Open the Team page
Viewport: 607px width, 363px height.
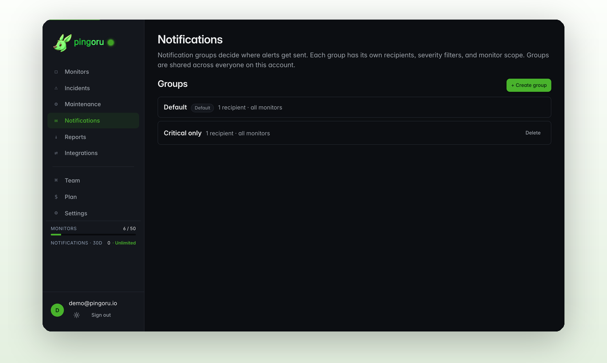93,181
